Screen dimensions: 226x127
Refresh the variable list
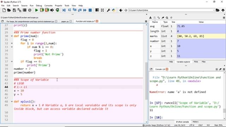pos(171,18)
